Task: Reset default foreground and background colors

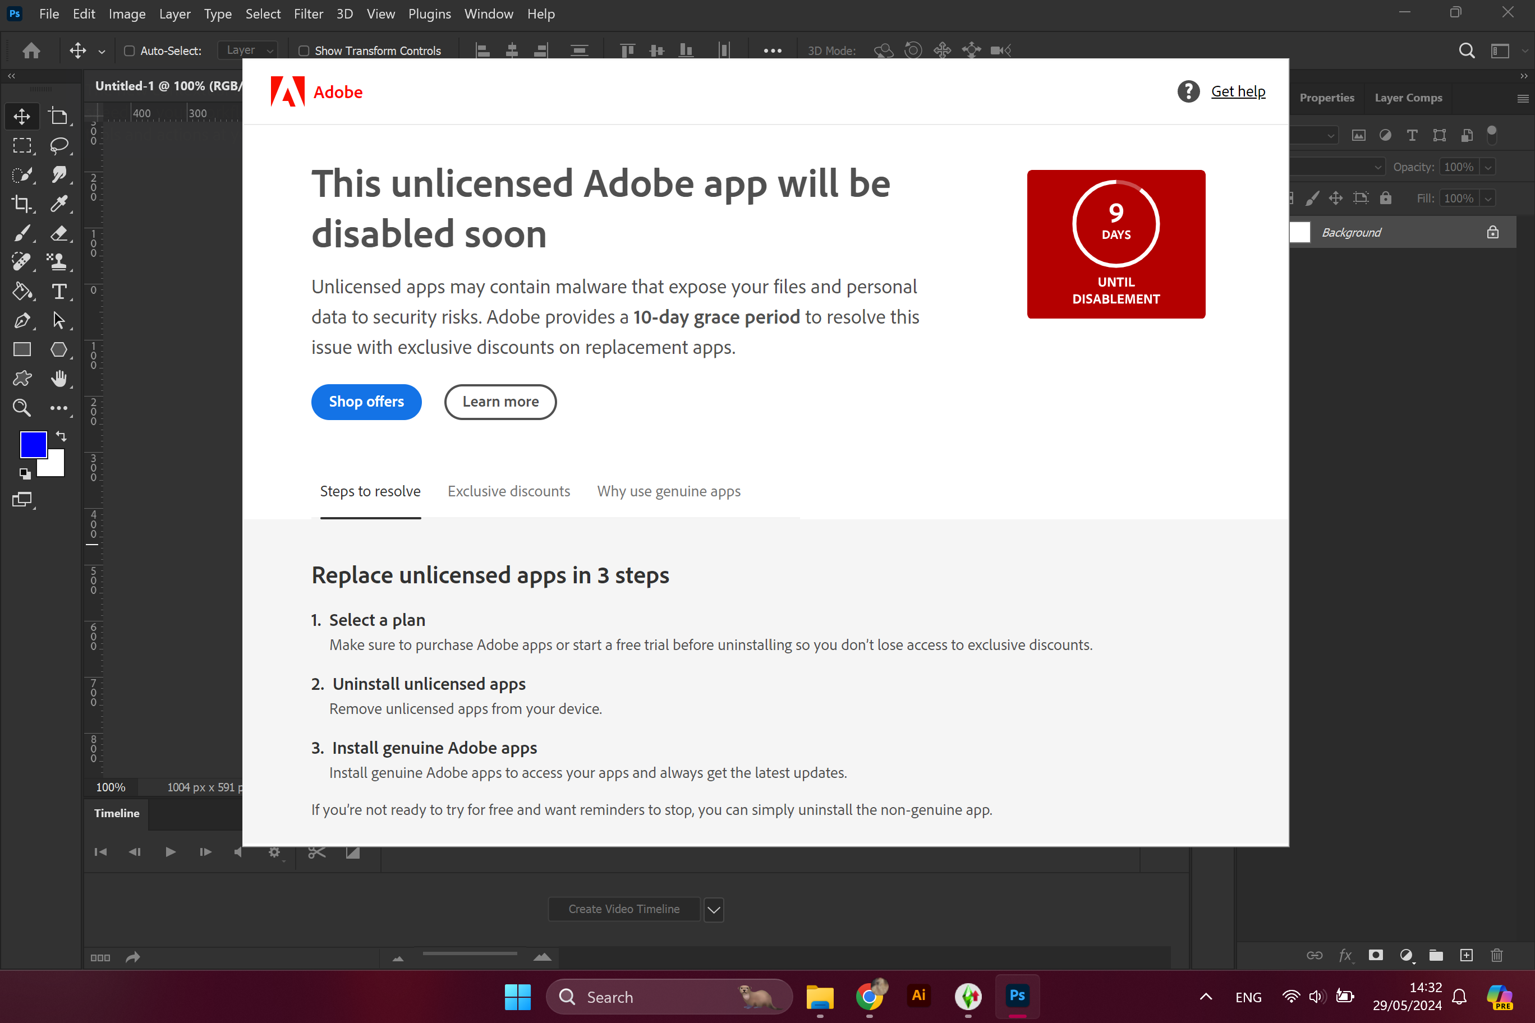Action: tap(25, 474)
